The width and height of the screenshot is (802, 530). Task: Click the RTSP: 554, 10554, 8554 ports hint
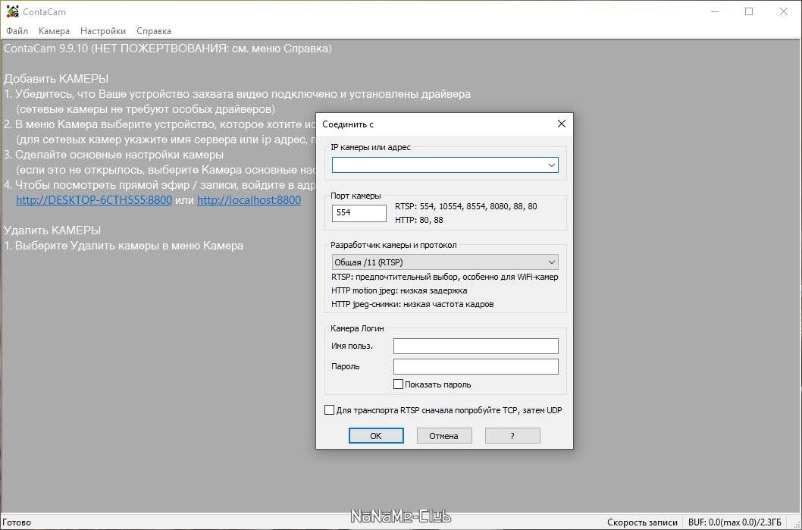pyautogui.click(x=466, y=207)
